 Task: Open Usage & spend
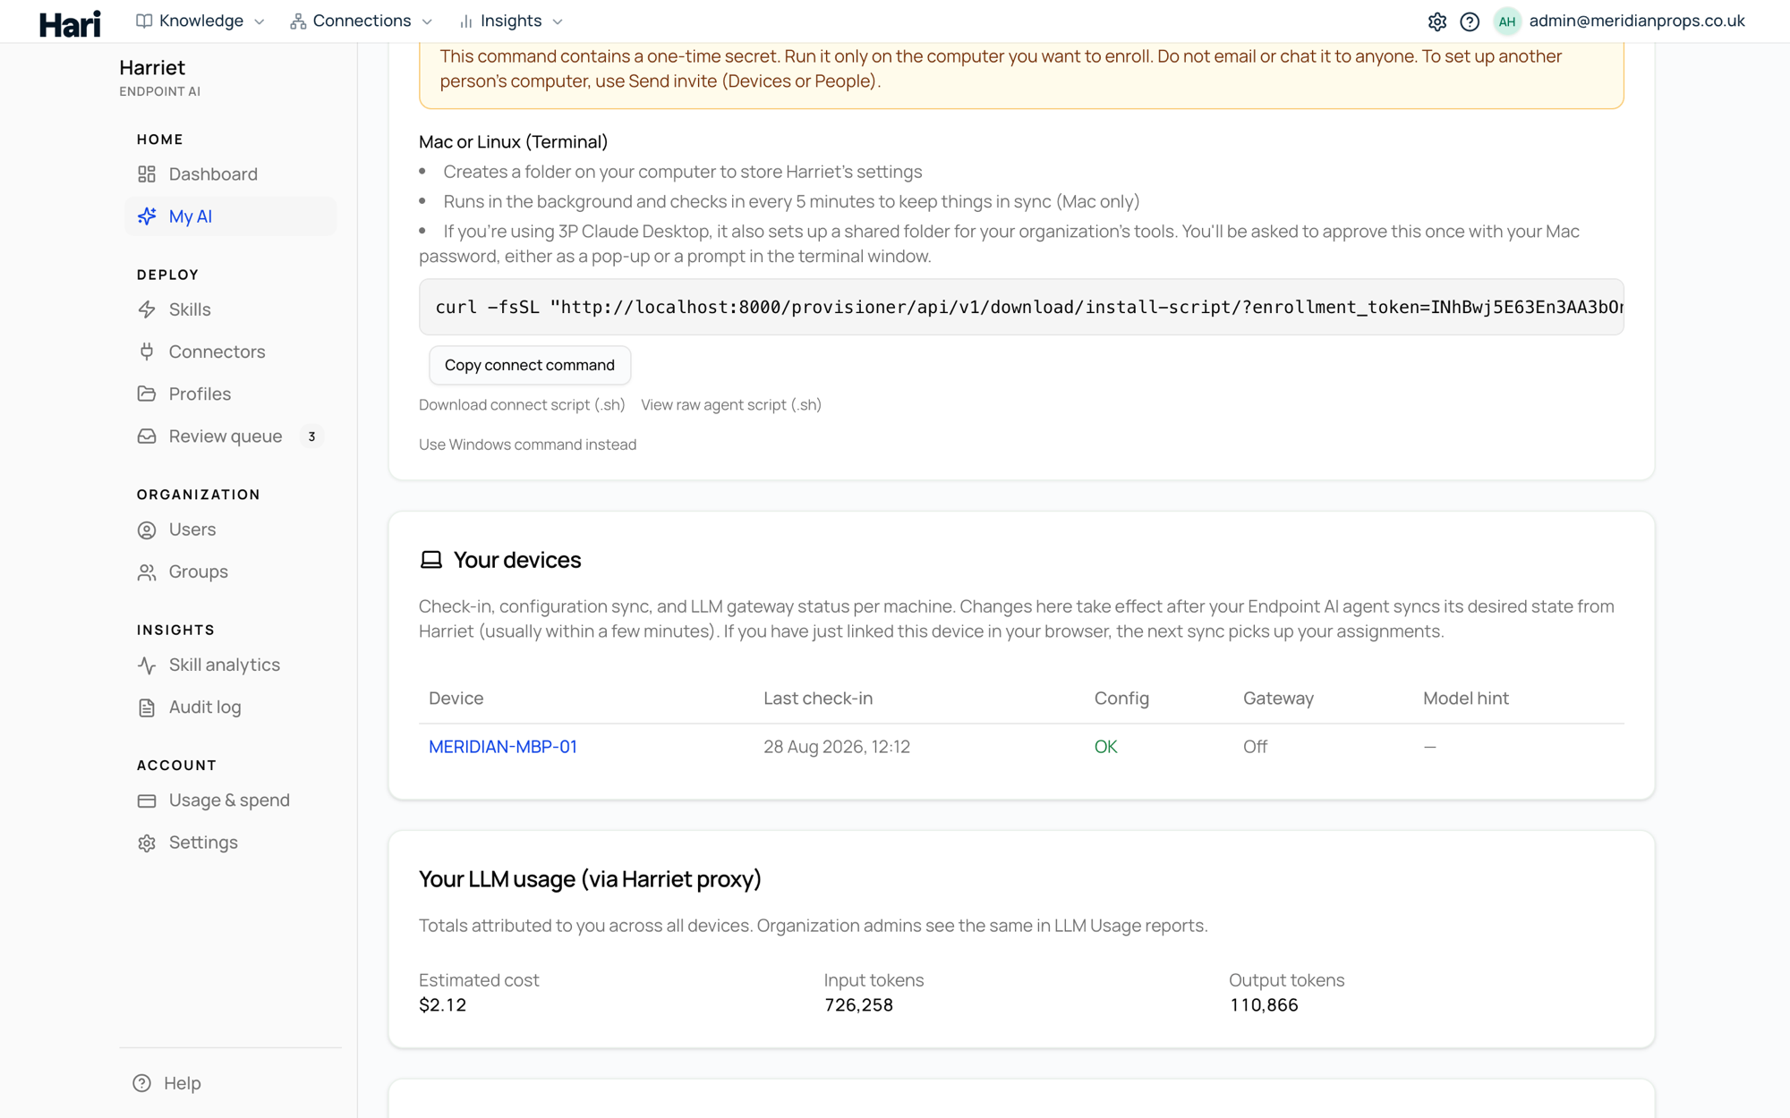(x=230, y=800)
